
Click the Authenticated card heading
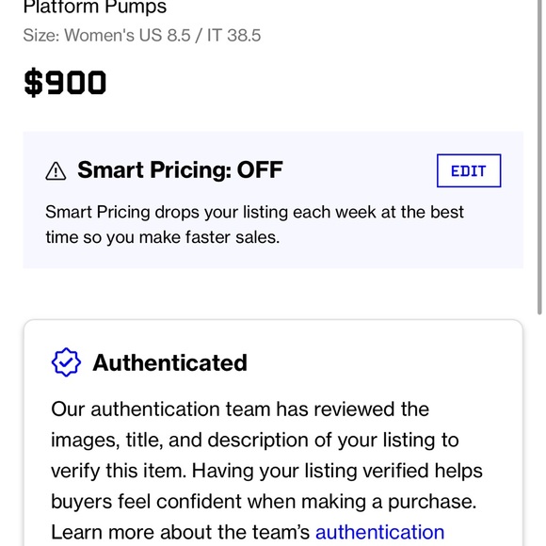pos(170,362)
